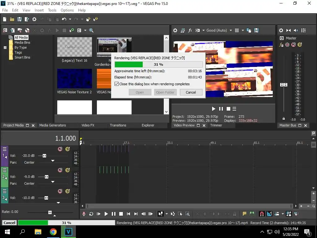Open the Tools menu
The height and width of the screenshot is (238, 317).
pos(52,10)
